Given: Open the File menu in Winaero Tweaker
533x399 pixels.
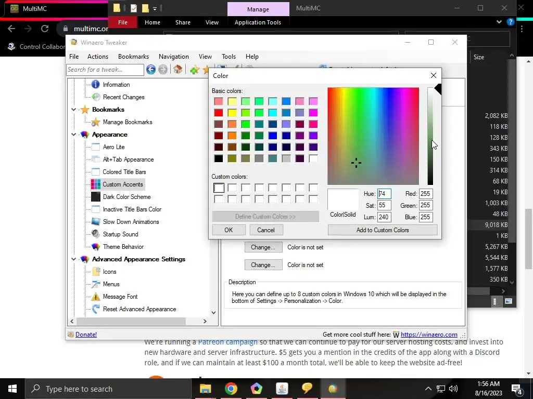Looking at the screenshot, I should click(x=74, y=57).
